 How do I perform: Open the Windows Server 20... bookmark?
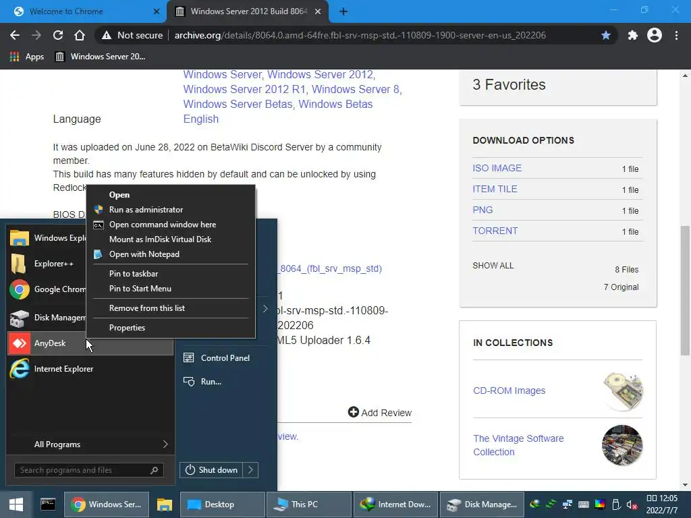click(100, 57)
